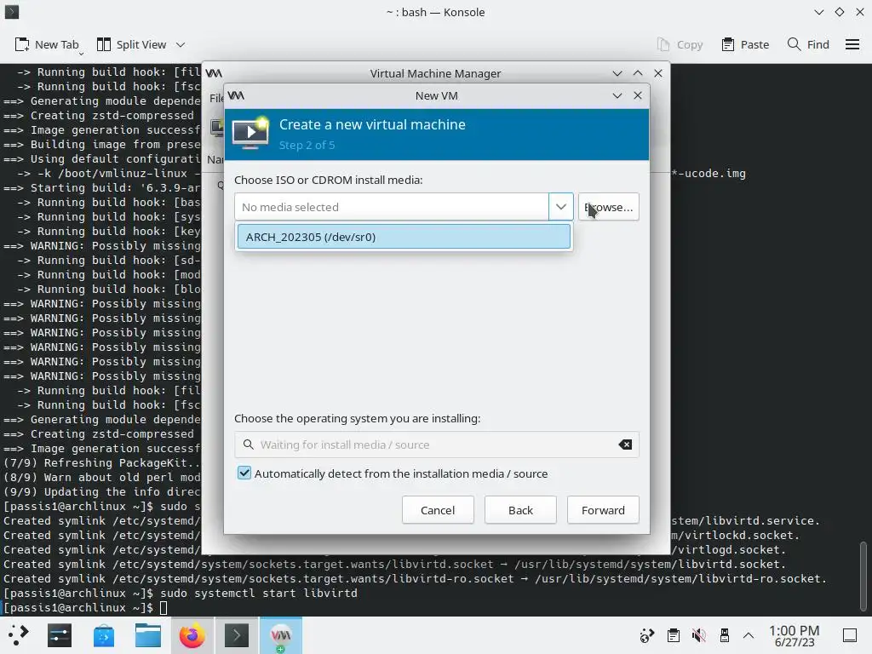Open the KDE application launcher
Viewport: 872px width, 654px height.
[18, 635]
